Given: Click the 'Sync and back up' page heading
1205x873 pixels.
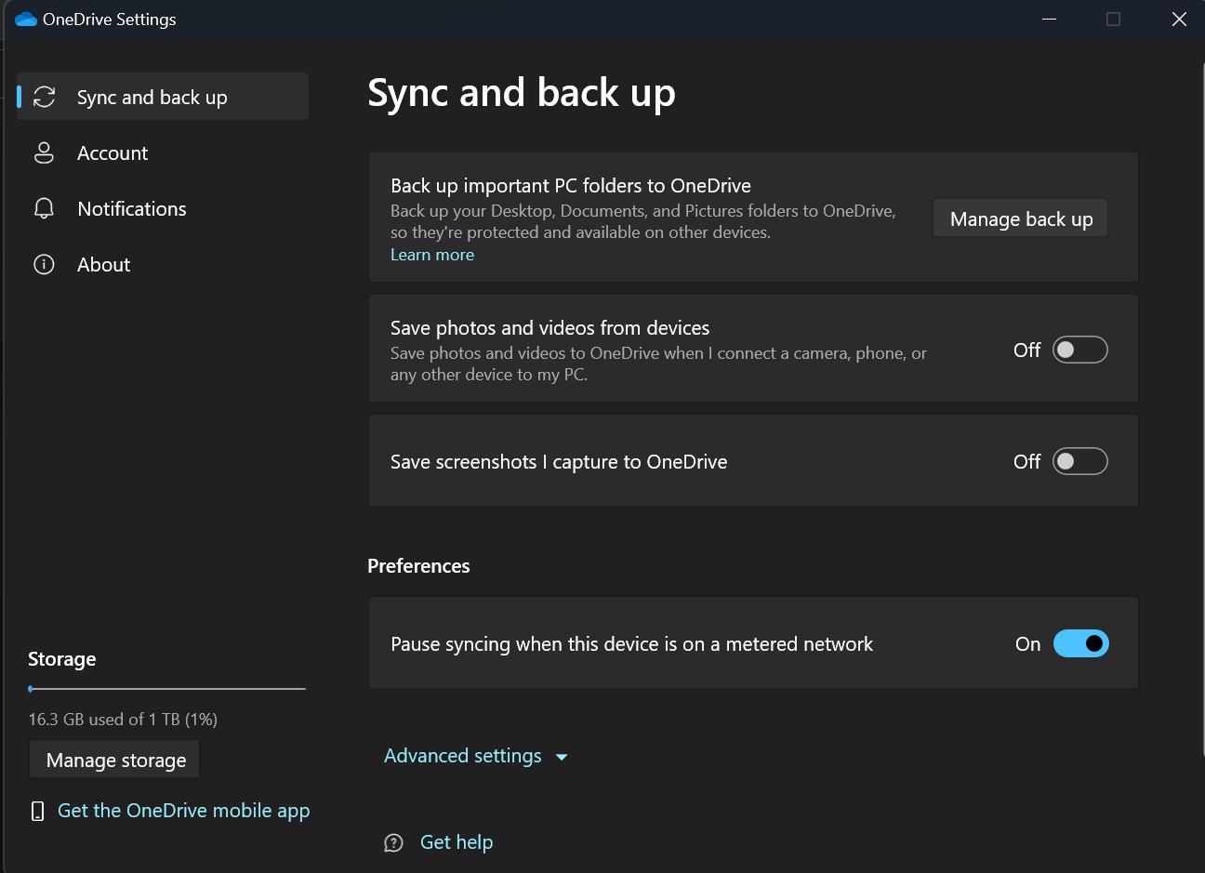Looking at the screenshot, I should tap(522, 94).
